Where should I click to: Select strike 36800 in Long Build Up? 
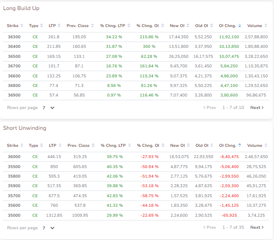[x=14, y=86]
